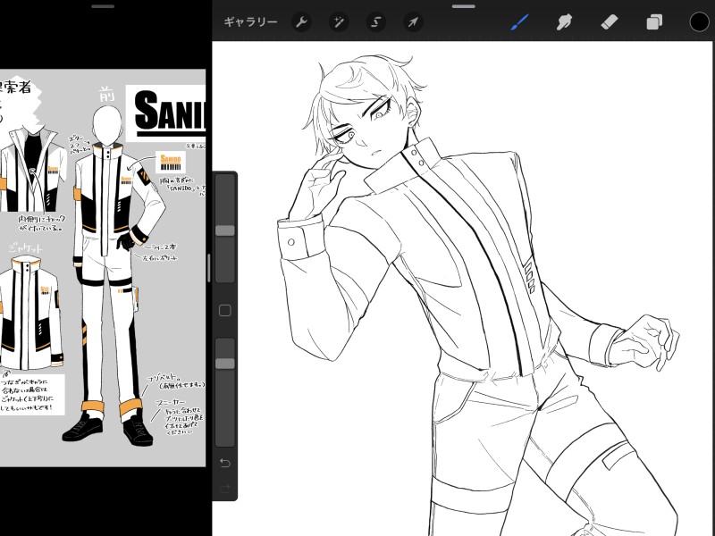Select the Selection S tool
Screen dimensions: 715x536
pos(375,21)
